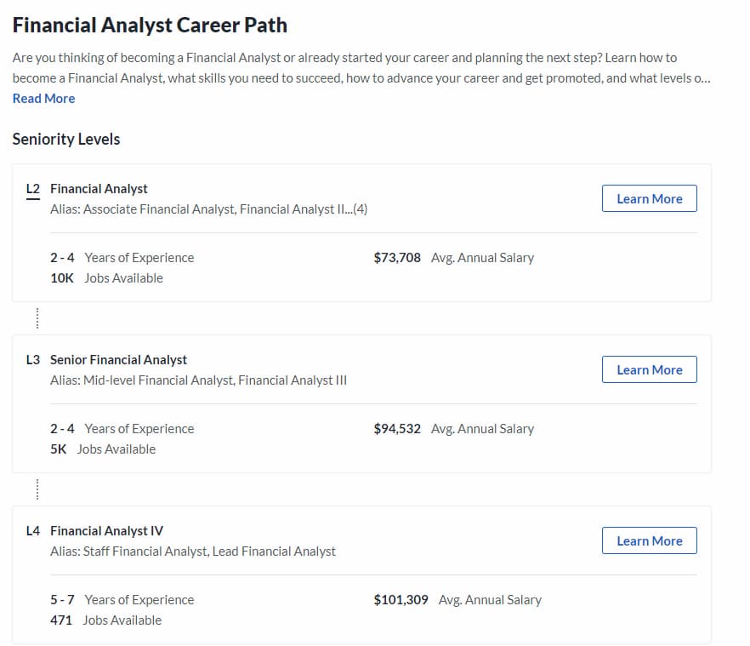This screenshot has height=646, width=750.
Task: Click the $94,532 average annual salary
Action: [x=397, y=429]
